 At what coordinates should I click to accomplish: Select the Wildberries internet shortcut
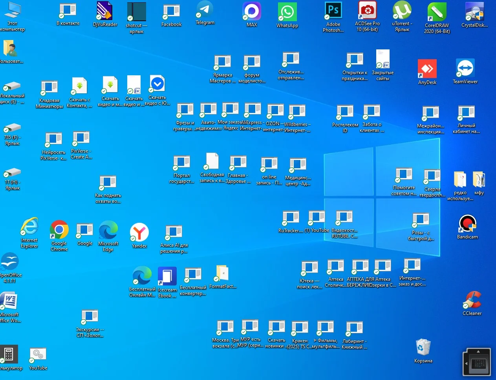click(x=297, y=112)
